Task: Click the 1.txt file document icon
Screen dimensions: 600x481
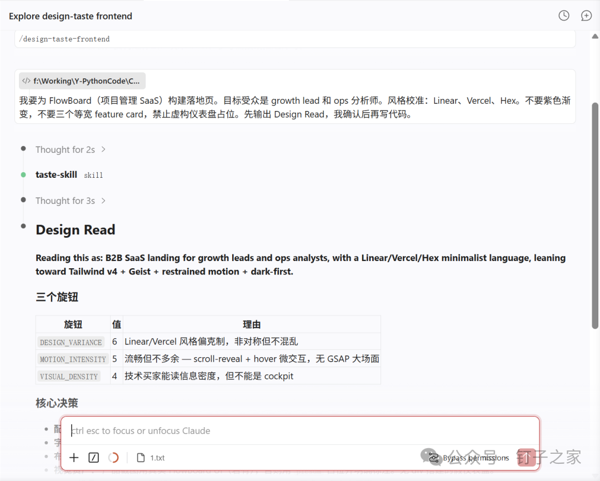Action: [x=141, y=457]
